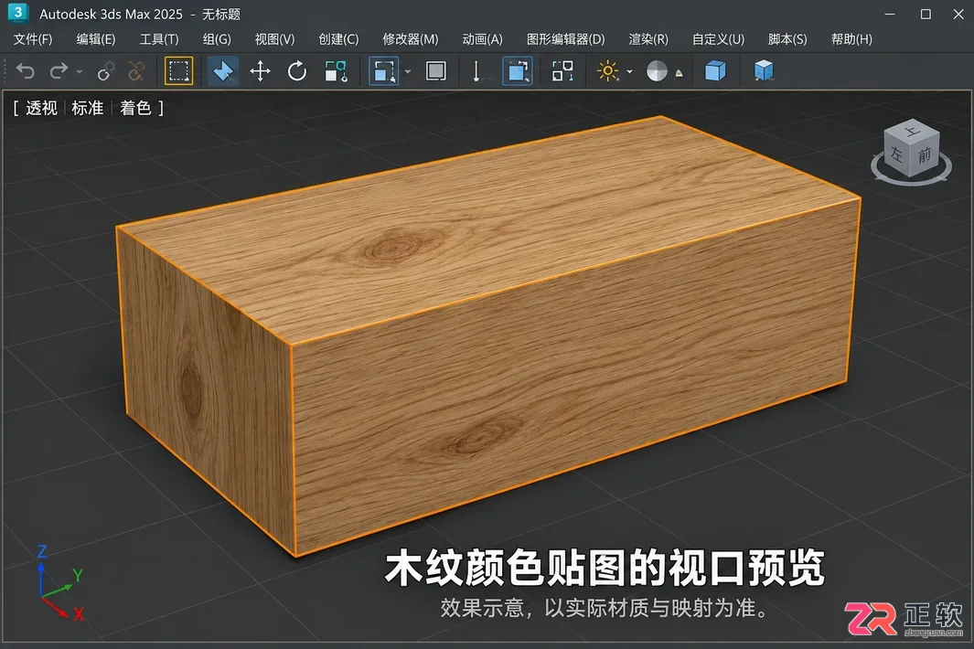The height and width of the screenshot is (649, 974).
Task: Click the 着色 shading viewport label
Action: click(135, 108)
